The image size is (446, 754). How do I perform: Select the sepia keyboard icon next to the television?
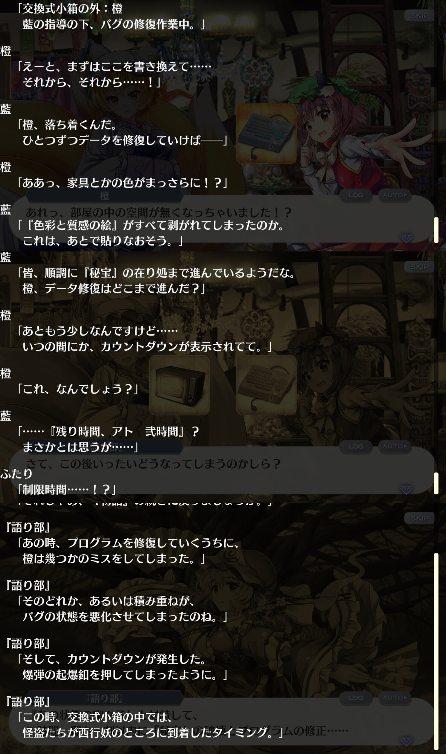click(266, 385)
